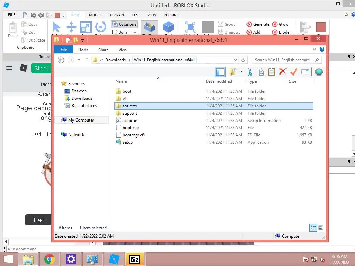This screenshot has height=266, width=355.
Task: Switch to the TEST ribbon tab
Action: [136, 15]
